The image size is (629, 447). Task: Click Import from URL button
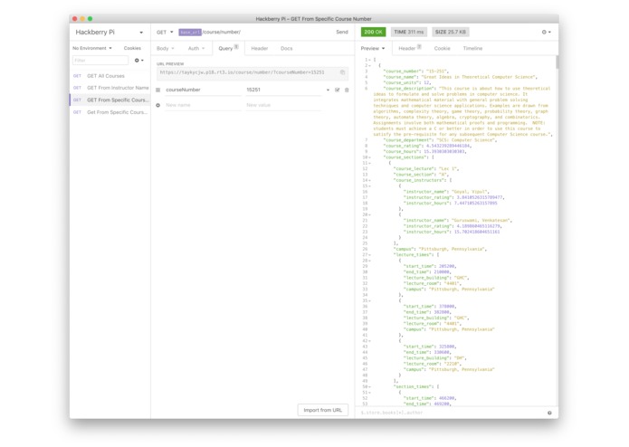pyautogui.click(x=322, y=410)
